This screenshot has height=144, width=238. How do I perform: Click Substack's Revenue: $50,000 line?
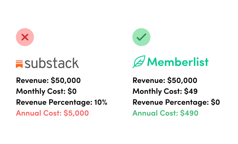pos(48,80)
